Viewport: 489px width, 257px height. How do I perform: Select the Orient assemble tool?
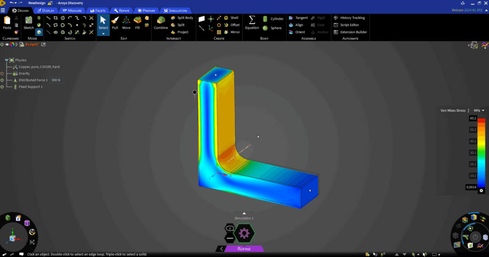click(x=297, y=32)
